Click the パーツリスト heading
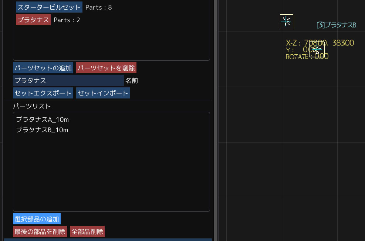Image resolution: width=365 pixels, height=241 pixels. 32,106
